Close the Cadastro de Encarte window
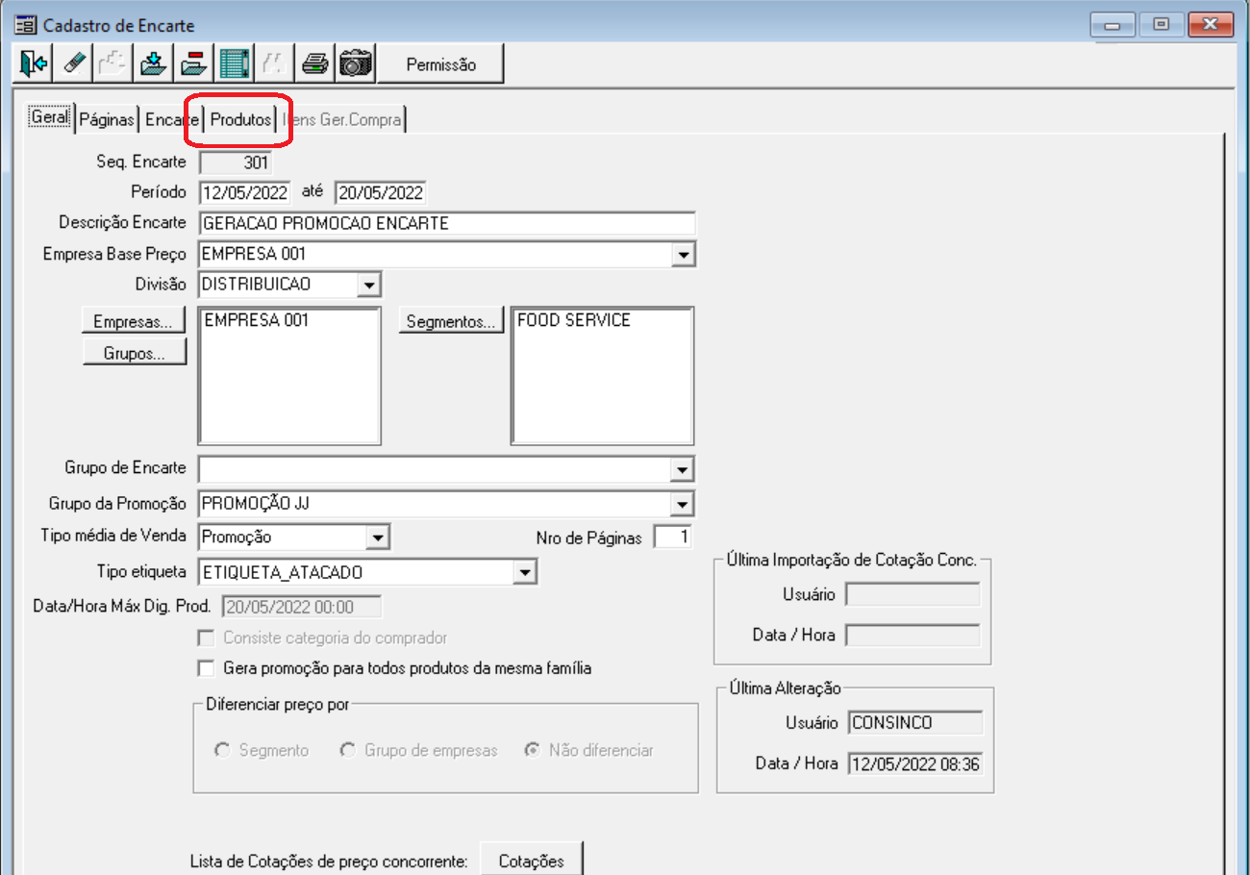The height and width of the screenshot is (875, 1250). (1211, 24)
